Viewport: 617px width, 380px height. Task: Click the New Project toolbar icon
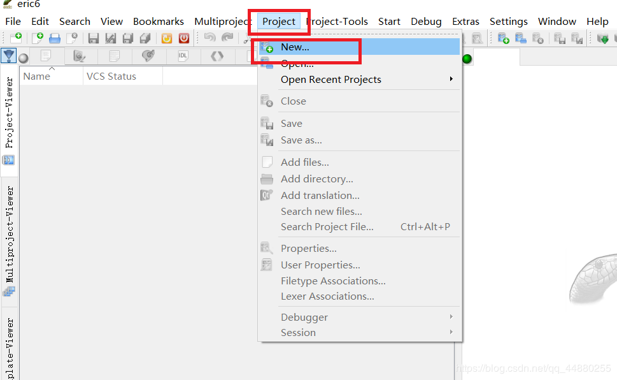tap(503, 38)
